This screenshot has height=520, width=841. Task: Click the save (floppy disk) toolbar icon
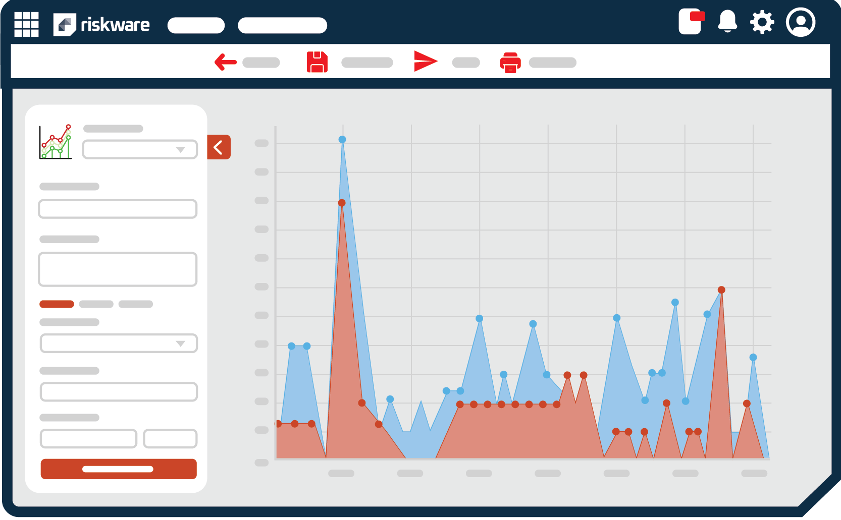pos(317,61)
